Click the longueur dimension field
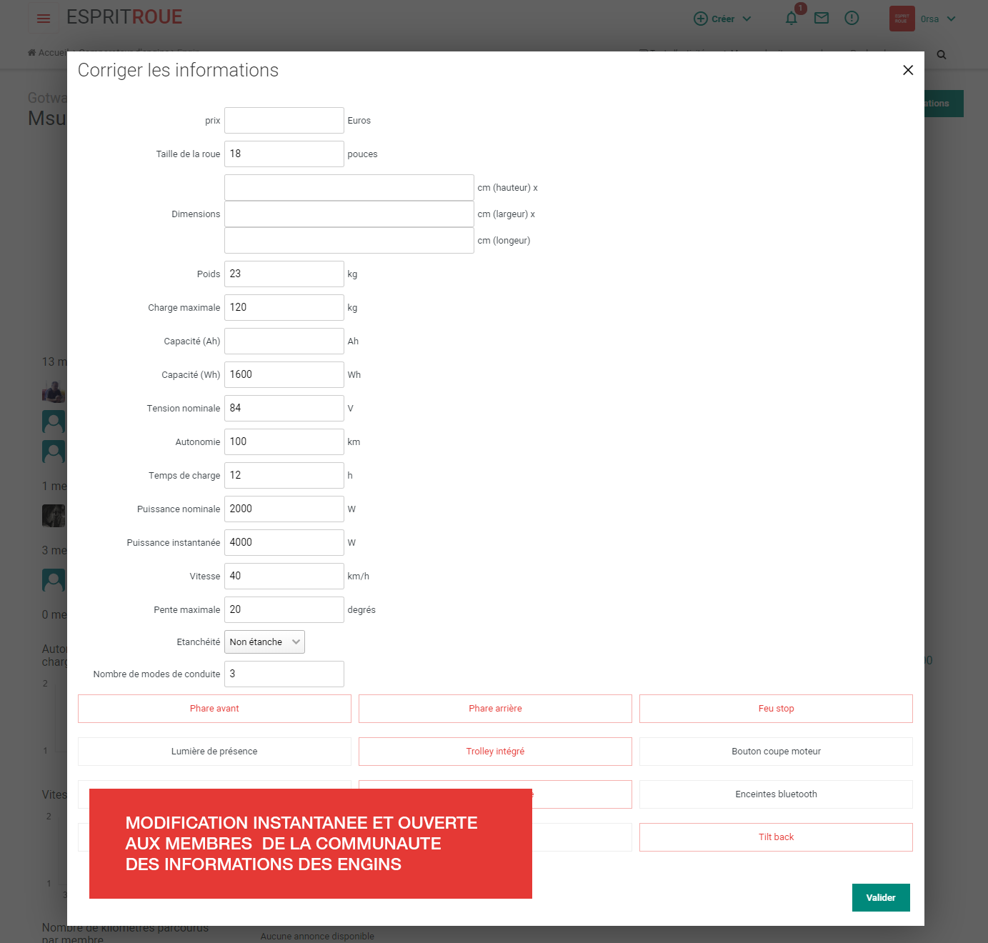 [349, 240]
